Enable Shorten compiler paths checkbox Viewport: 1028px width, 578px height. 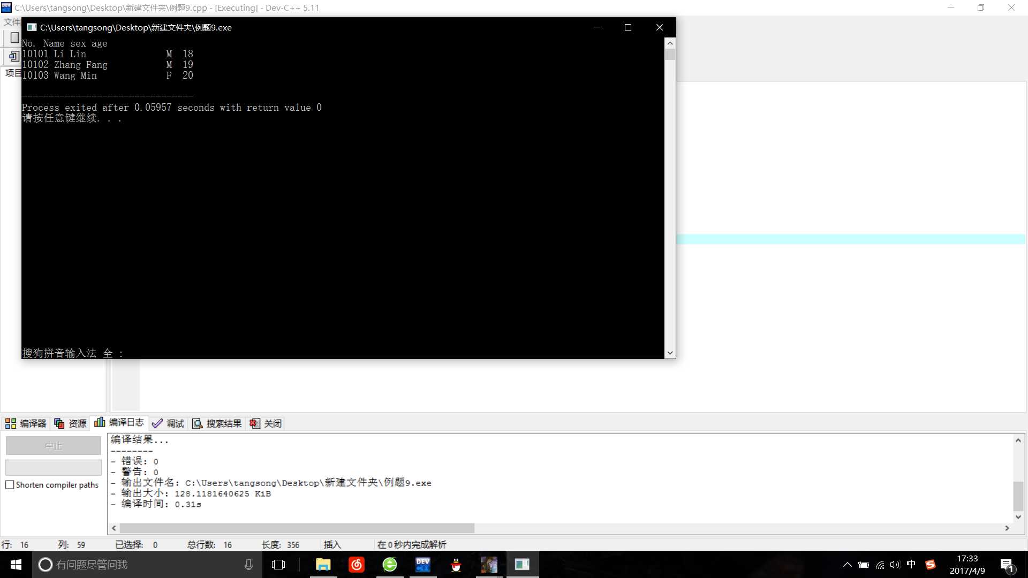click(x=10, y=485)
